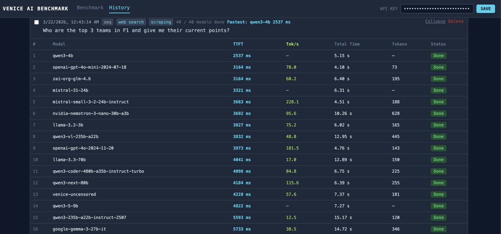Select the zai-org-glm-4.6 model name
The image size is (501, 234).
[72, 79]
